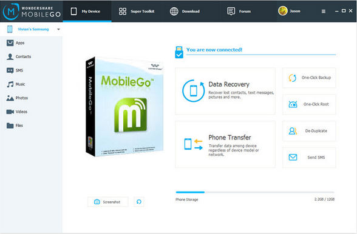Image resolution: width=357 pixels, height=234 pixels.
Task: Open the Super Toolkit tab
Action: [x=137, y=11]
